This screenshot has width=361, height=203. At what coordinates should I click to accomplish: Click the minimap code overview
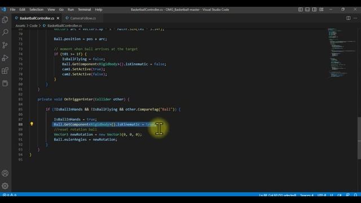pos(342,53)
